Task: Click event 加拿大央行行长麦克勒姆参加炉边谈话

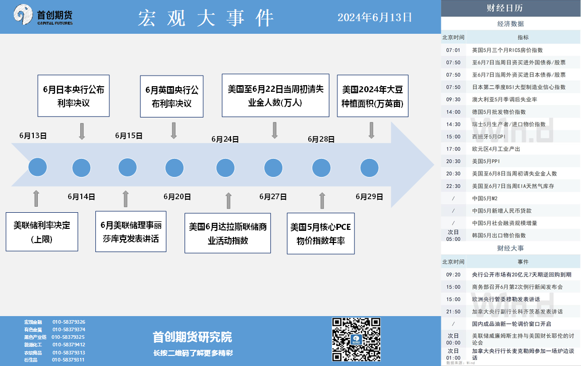Action: click(510, 354)
